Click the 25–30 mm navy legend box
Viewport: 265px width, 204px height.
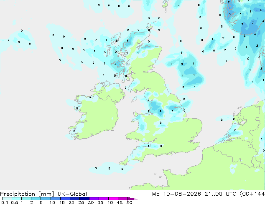click(x=84, y=199)
